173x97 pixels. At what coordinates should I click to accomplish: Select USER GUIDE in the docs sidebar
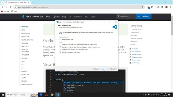tap(25, 37)
